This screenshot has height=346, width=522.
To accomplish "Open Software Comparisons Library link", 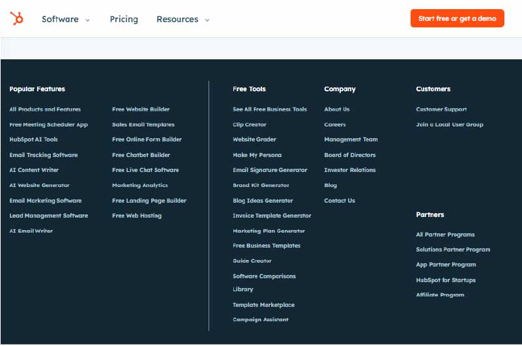I will tap(264, 282).
